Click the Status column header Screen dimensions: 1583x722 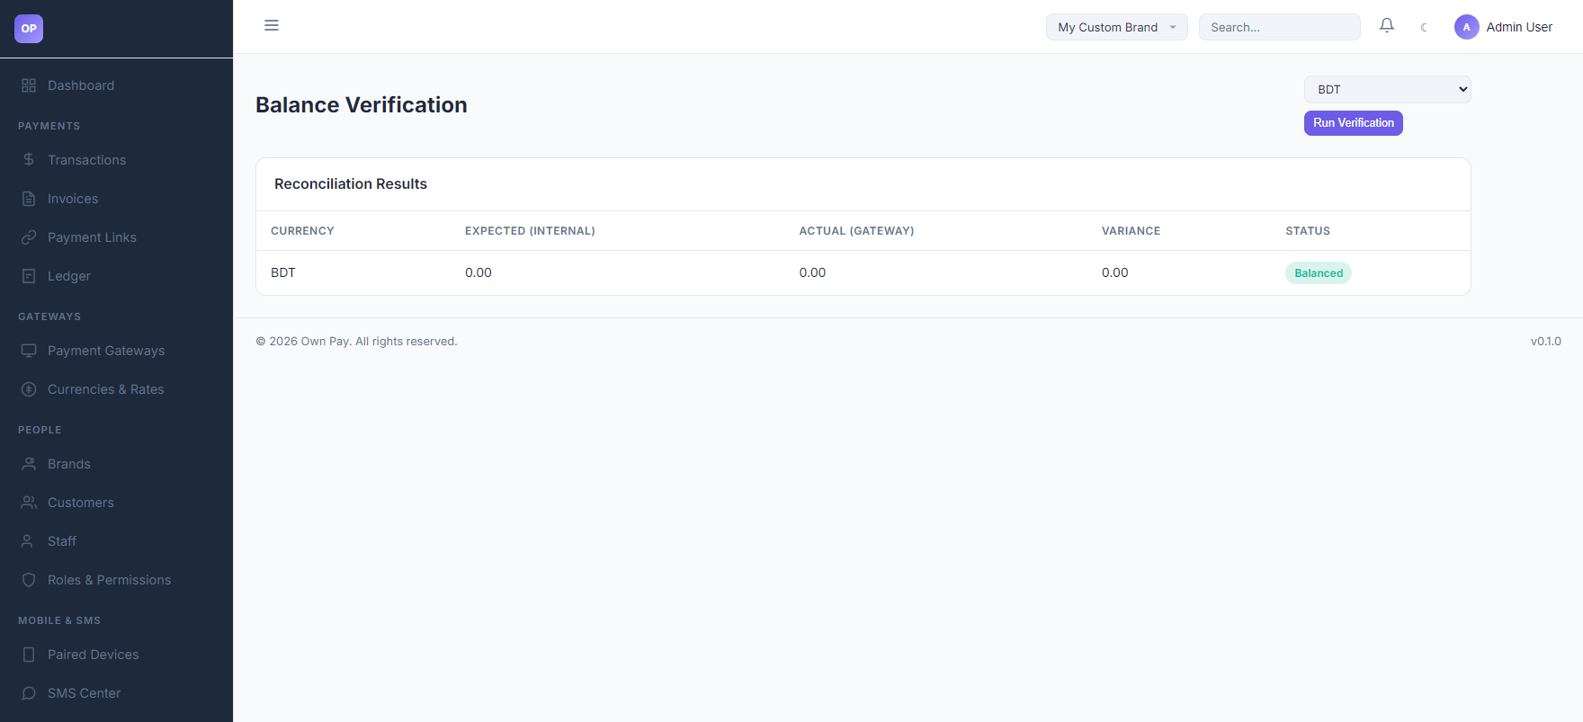pyautogui.click(x=1307, y=231)
